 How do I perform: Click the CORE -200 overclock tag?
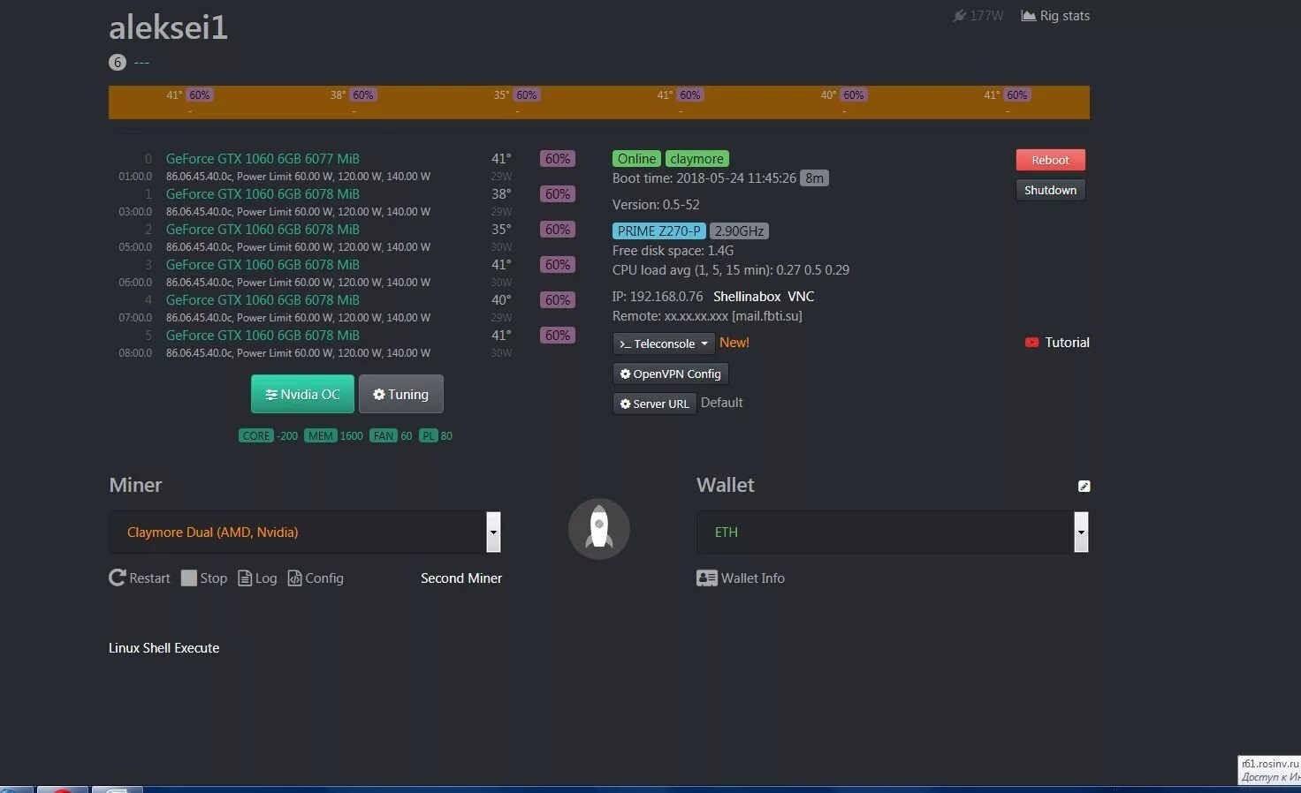tap(268, 435)
